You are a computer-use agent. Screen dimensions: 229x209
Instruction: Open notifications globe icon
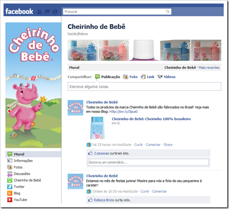click(55, 11)
